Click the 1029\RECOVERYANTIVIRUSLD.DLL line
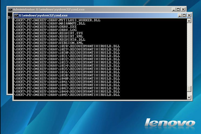This screenshot has height=134, width=201. (x=67, y=49)
